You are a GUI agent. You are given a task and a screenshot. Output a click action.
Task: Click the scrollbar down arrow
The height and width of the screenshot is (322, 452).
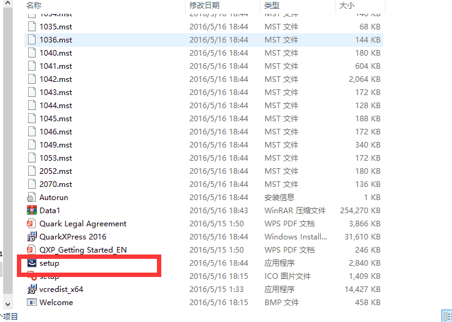point(8,304)
